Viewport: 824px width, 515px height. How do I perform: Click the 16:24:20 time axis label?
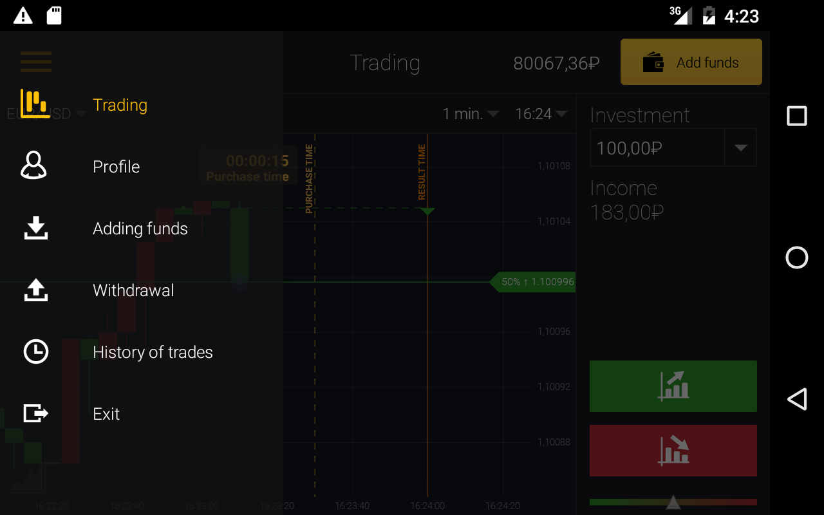coord(503,506)
